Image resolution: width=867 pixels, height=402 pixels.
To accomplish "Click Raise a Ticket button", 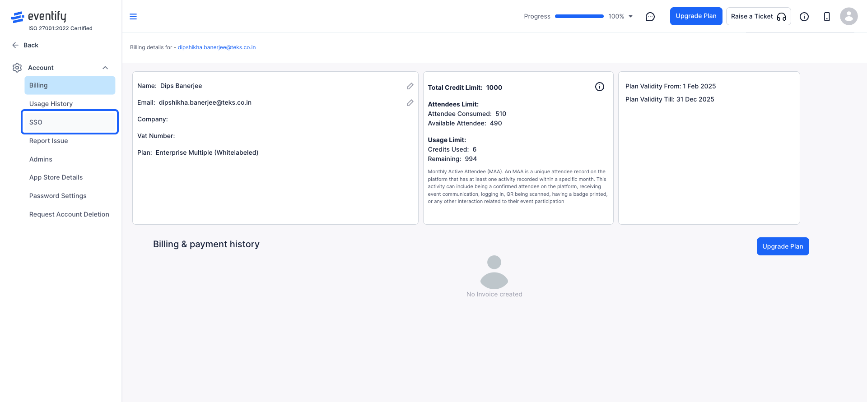I will (758, 16).
